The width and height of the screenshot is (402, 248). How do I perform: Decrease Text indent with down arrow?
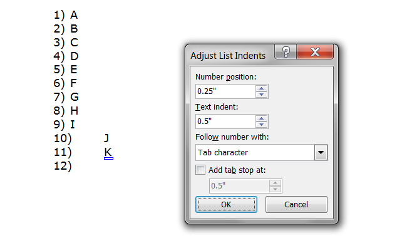coord(262,125)
